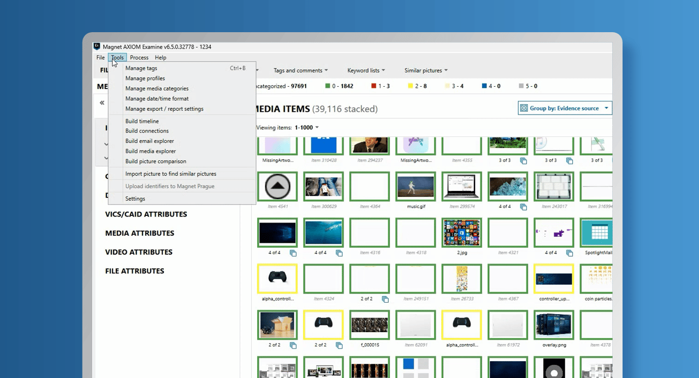Choose Build timeline from the Tools menu

point(142,121)
